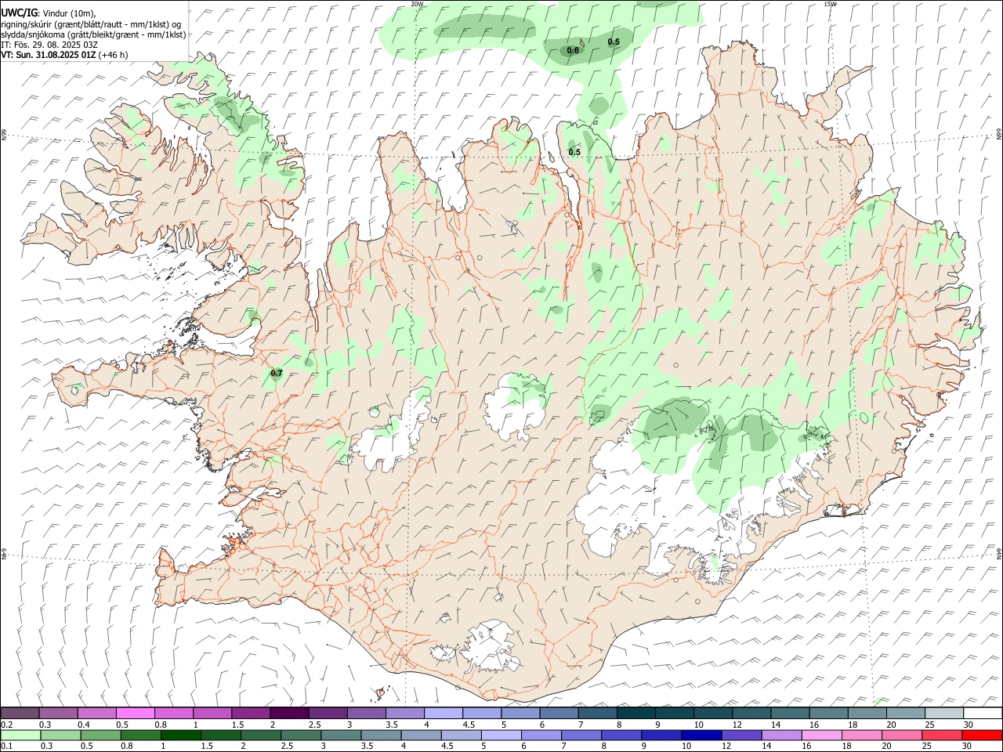Screen dimensions: 1003x752
Task: Click the 'IT: Fös. 29. 08. 2025 03Z' init time
Action: (x=49, y=45)
